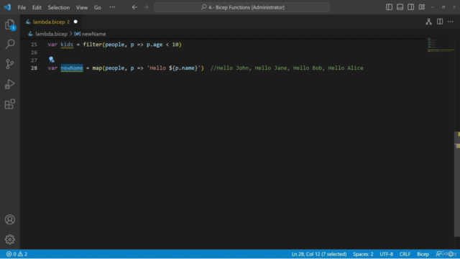This screenshot has width=460, height=259.
Task: Open Customize Layout icon
Action: tap(422, 7)
